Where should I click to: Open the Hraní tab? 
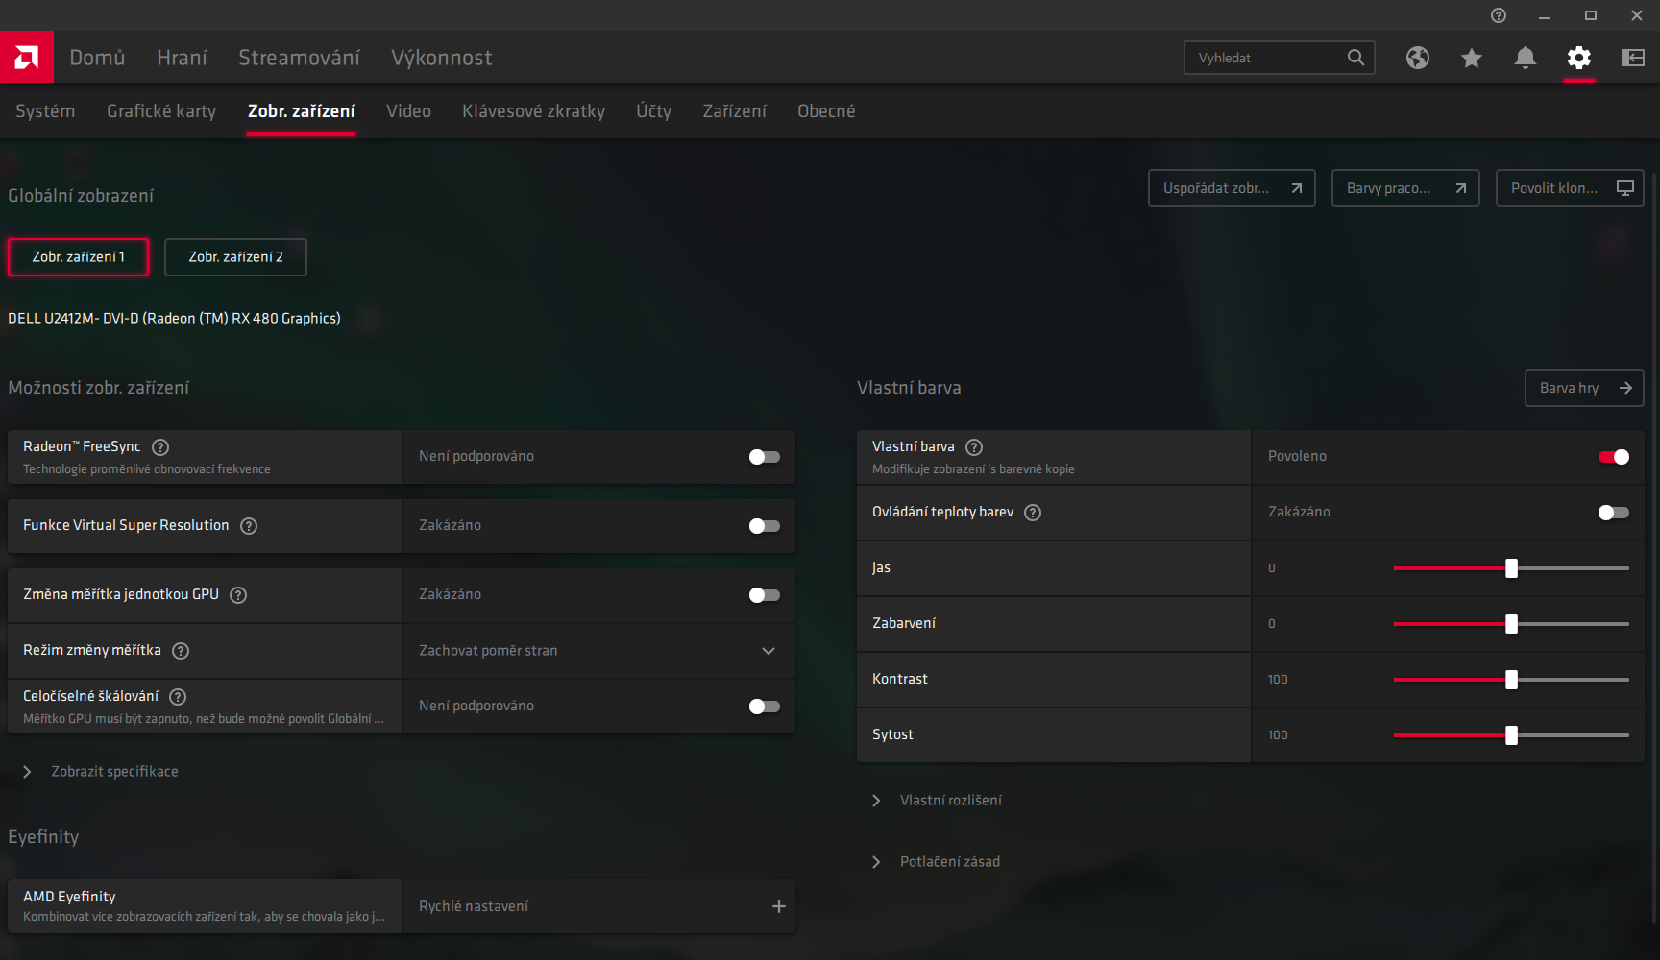click(182, 58)
